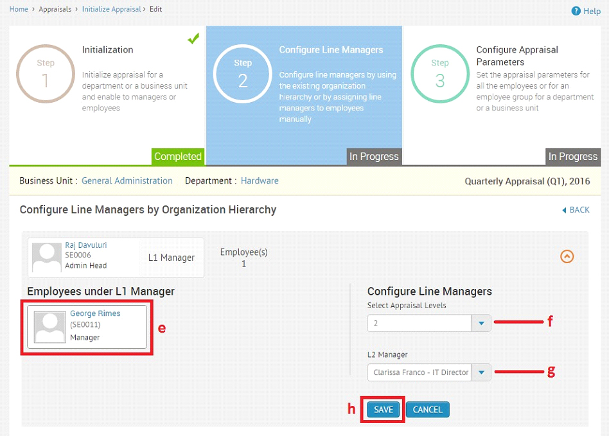609x436 pixels.
Task: Select the Step 2 circle icon
Action: [243, 74]
